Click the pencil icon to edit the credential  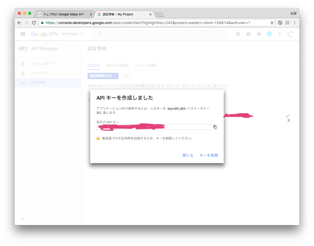click(288, 116)
